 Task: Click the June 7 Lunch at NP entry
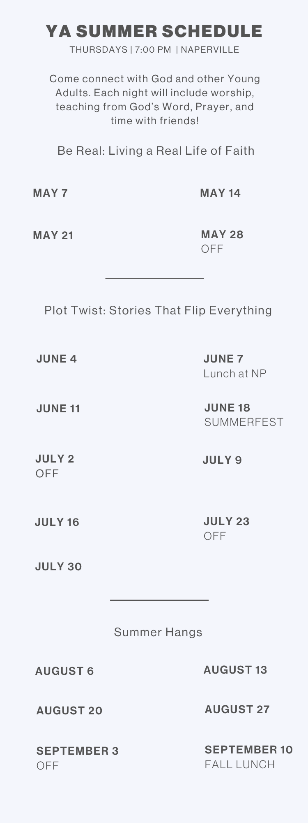235,366
